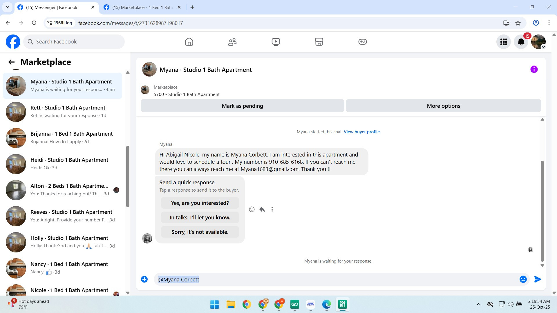Open conversation information icon
The height and width of the screenshot is (313, 557).
[534, 69]
